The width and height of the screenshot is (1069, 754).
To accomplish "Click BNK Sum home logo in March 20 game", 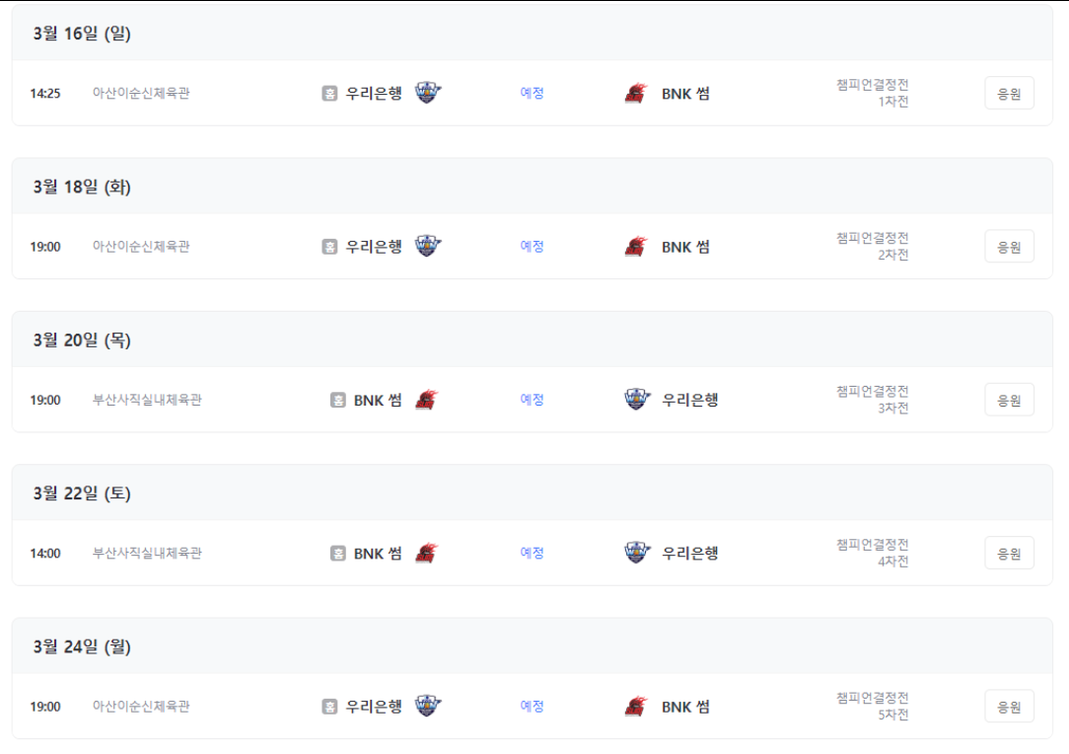I will 427,399.
